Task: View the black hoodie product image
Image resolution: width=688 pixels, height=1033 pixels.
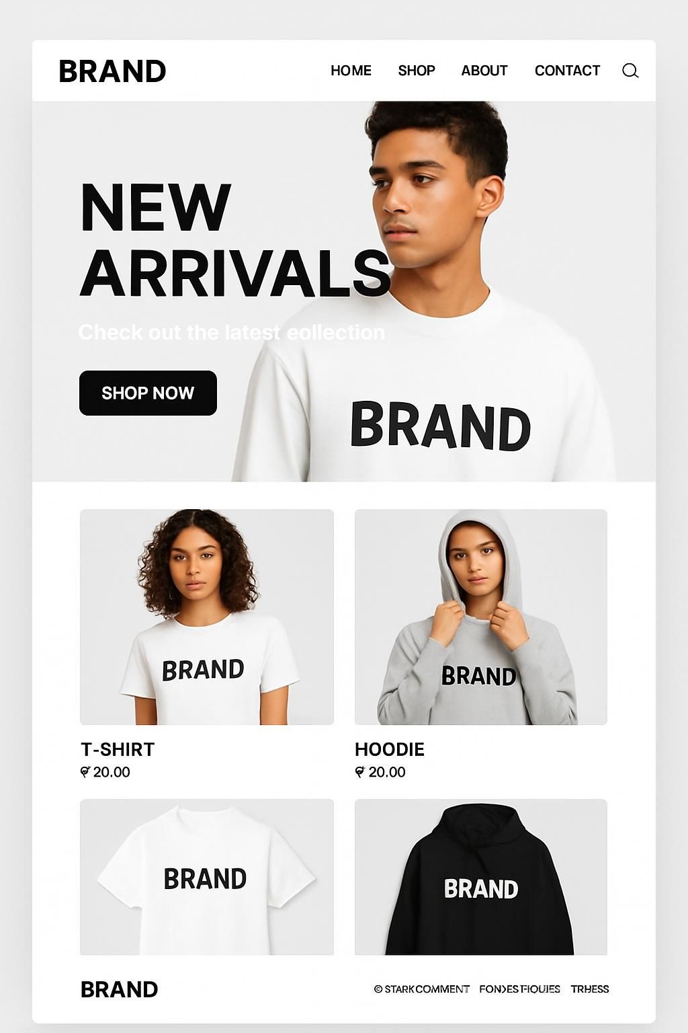Action: point(481,877)
